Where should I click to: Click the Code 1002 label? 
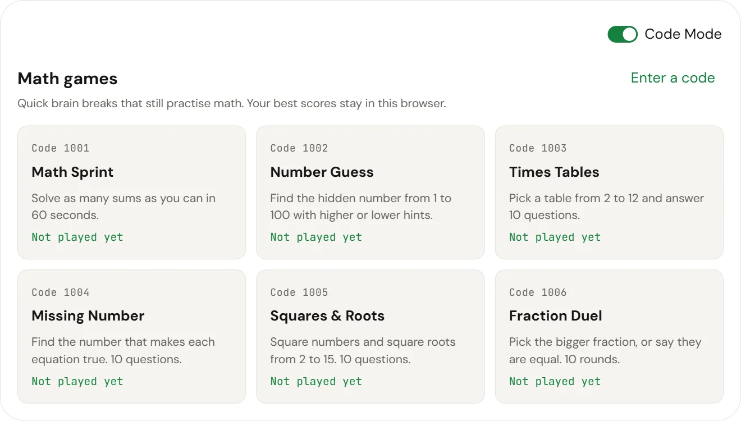[299, 148]
